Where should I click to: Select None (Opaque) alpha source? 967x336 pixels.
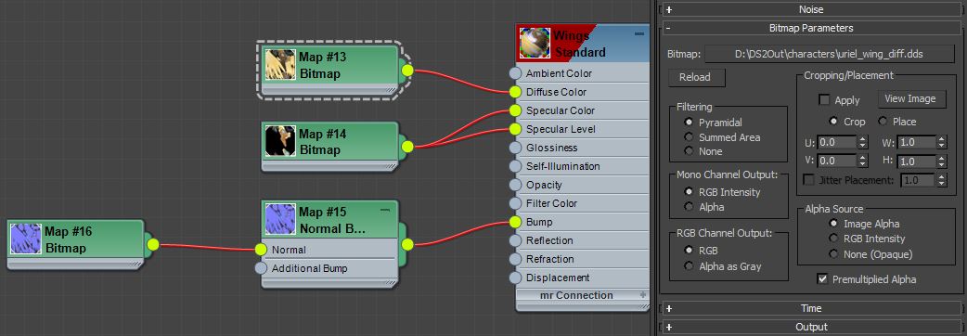tap(833, 253)
